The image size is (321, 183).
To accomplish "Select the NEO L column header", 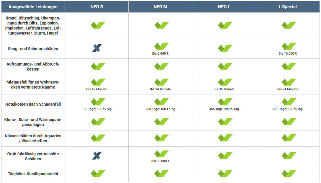I will [224, 7].
